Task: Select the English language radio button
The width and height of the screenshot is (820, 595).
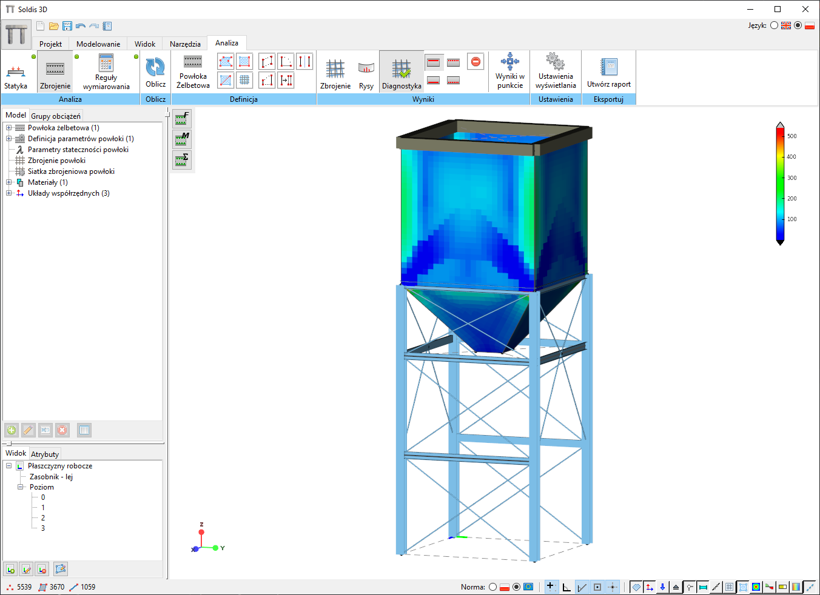Action: 775,25
